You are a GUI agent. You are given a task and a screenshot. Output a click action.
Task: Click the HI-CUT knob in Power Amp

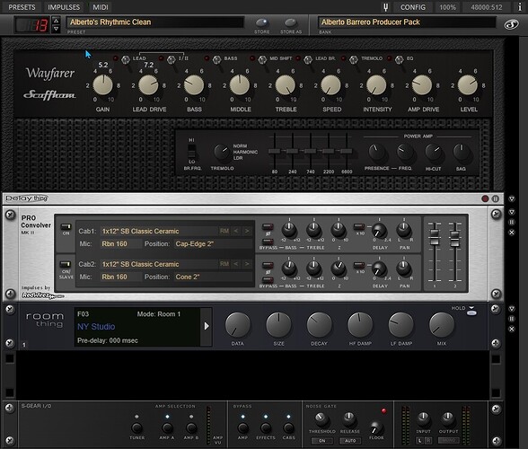coord(433,152)
